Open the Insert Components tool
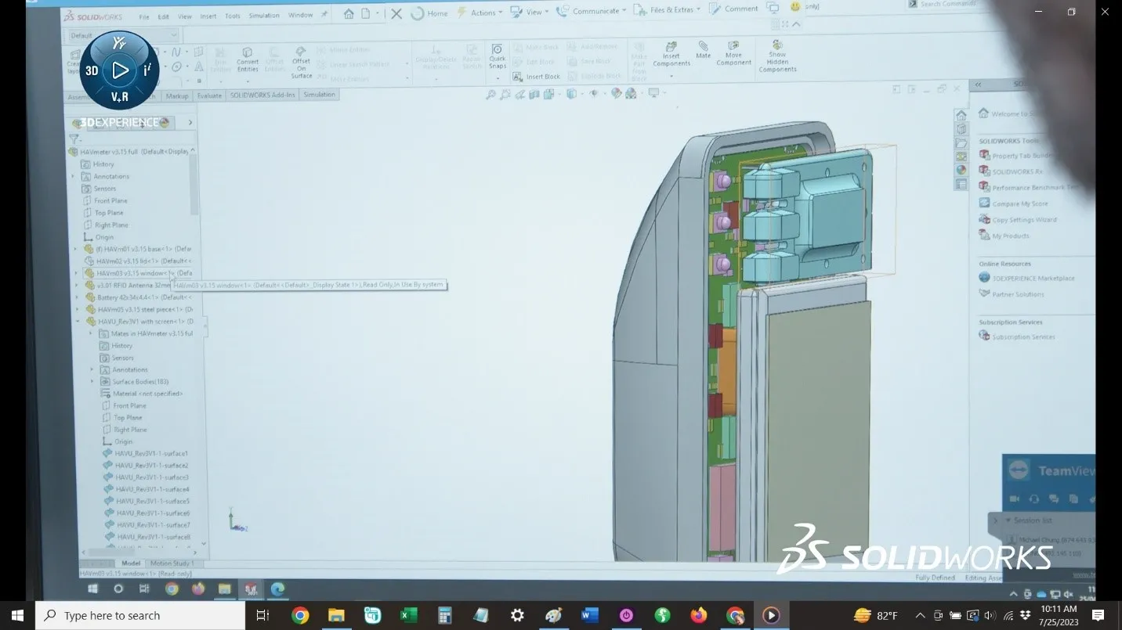This screenshot has width=1122, height=630. 670,56
